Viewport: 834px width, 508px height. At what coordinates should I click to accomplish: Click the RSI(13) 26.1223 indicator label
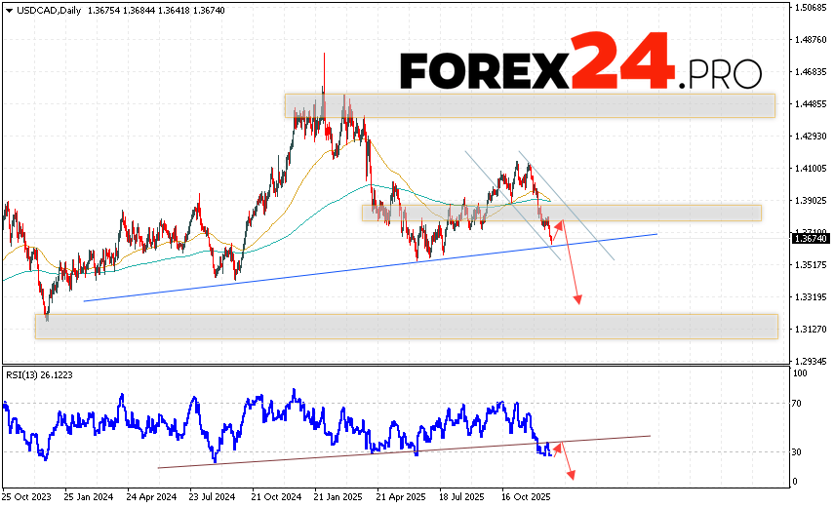(39, 374)
